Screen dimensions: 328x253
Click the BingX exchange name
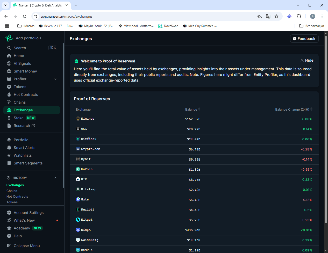click(x=86, y=230)
